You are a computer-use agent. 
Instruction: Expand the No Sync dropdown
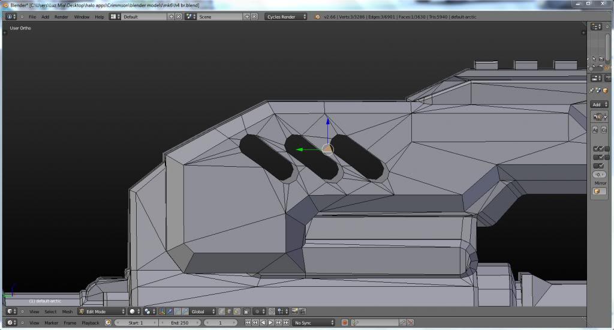(313, 323)
